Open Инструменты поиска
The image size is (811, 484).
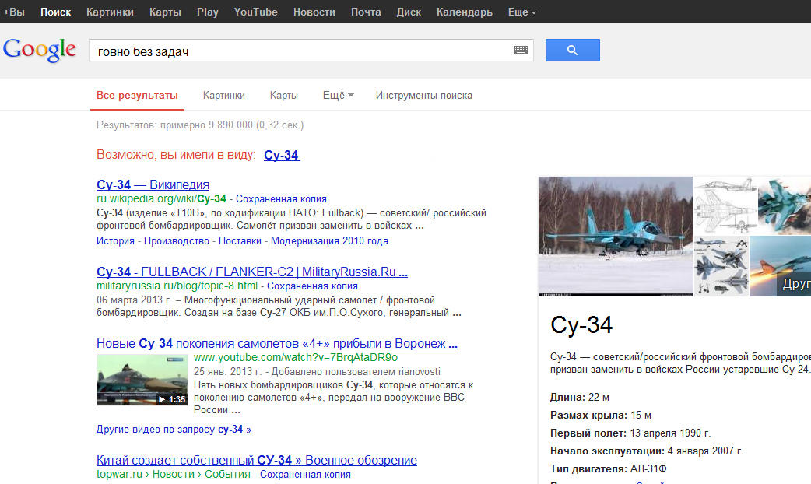pyautogui.click(x=424, y=96)
